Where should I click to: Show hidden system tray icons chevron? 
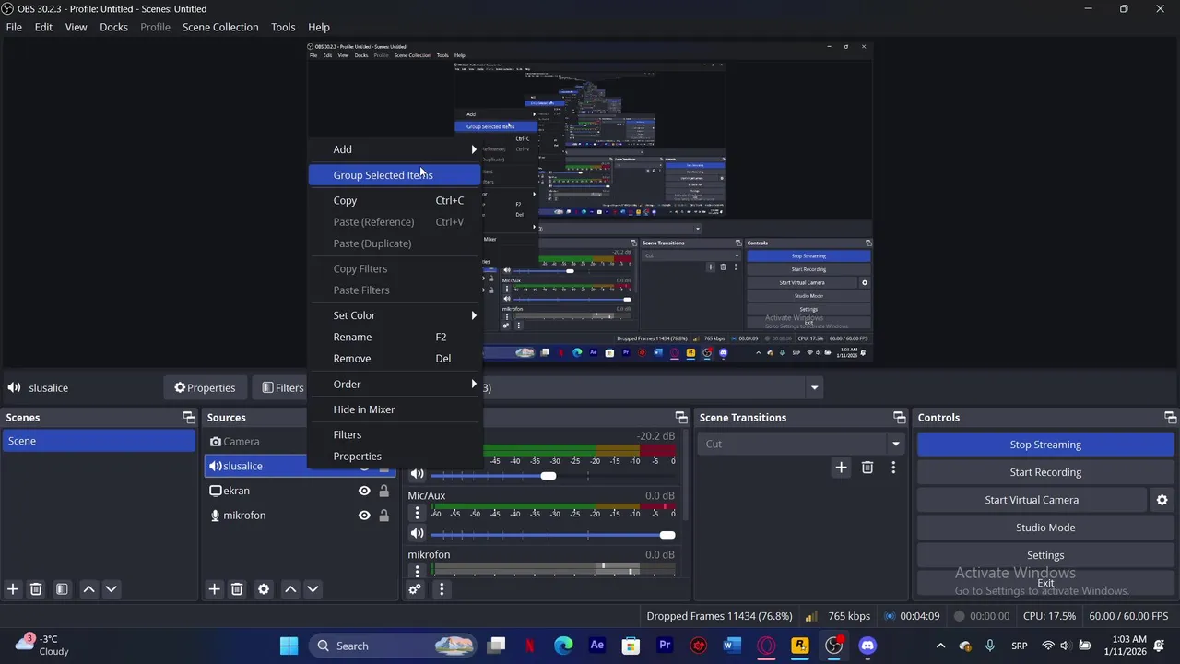(x=940, y=646)
